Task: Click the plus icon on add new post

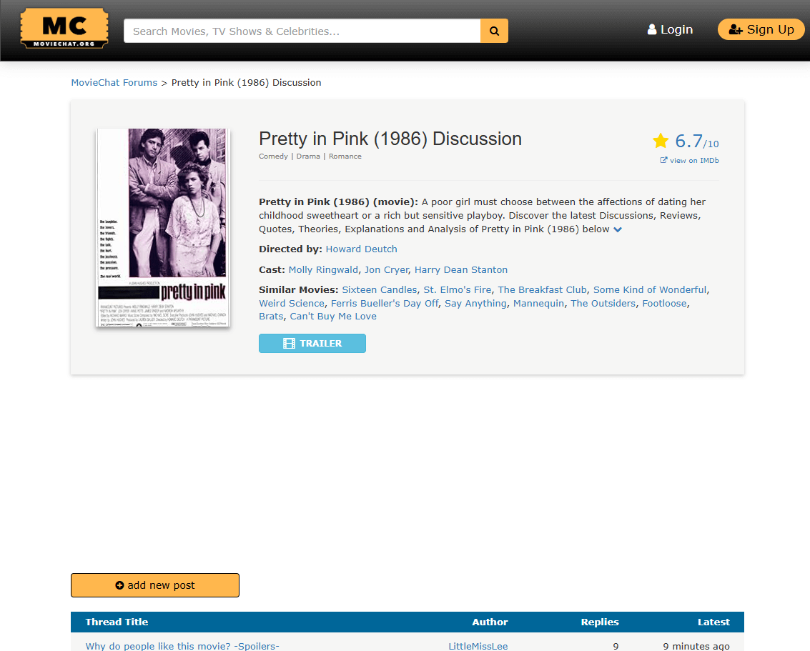Action: [119, 585]
